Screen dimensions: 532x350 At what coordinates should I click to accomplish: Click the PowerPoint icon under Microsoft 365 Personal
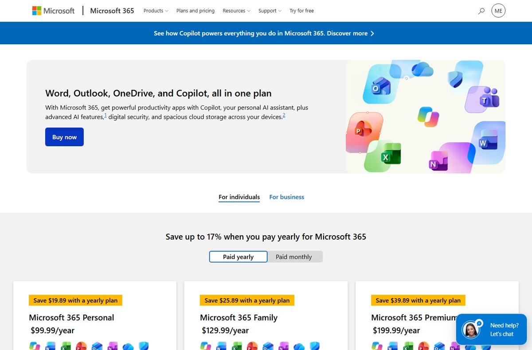coord(81,346)
